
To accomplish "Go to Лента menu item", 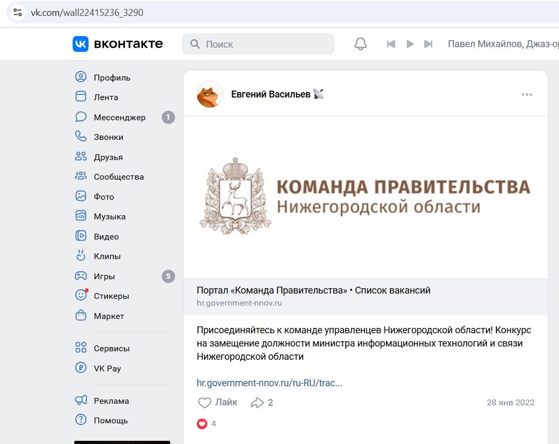I will (x=106, y=97).
